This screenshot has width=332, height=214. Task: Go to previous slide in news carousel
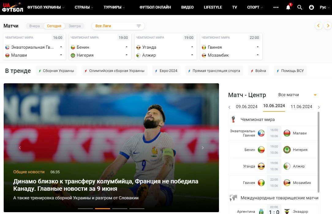[x=20, y=148]
